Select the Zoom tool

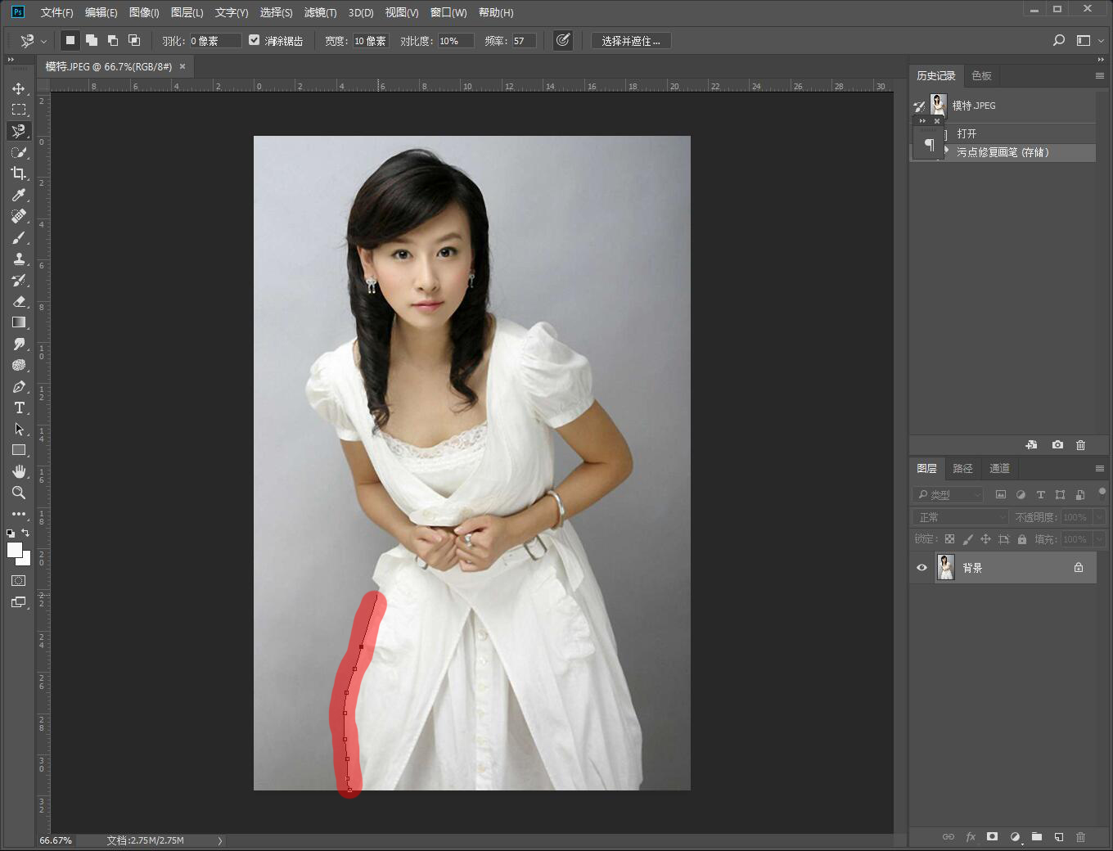[x=19, y=493]
